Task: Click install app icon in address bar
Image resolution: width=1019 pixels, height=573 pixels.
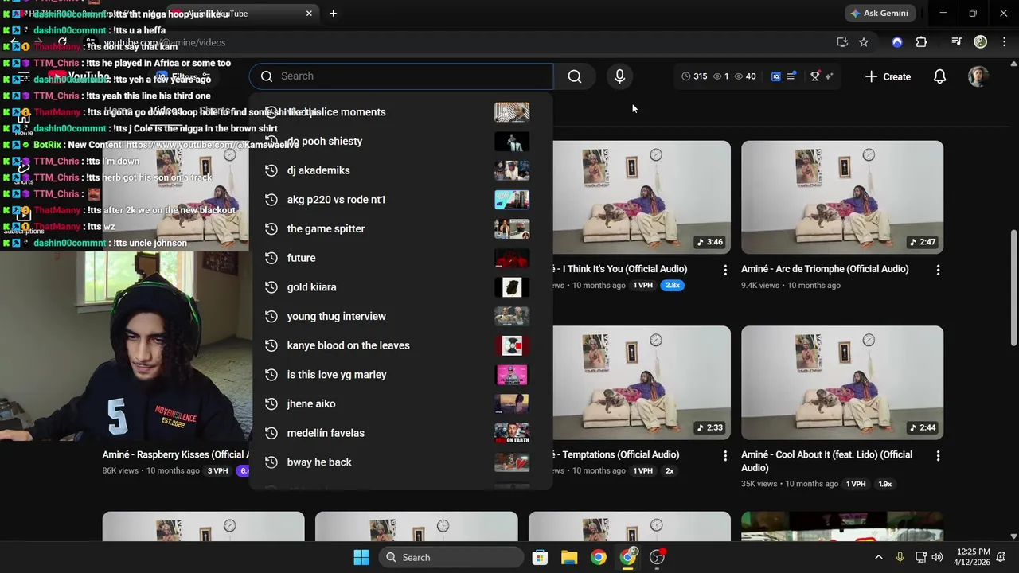Action: click(842, 42)
